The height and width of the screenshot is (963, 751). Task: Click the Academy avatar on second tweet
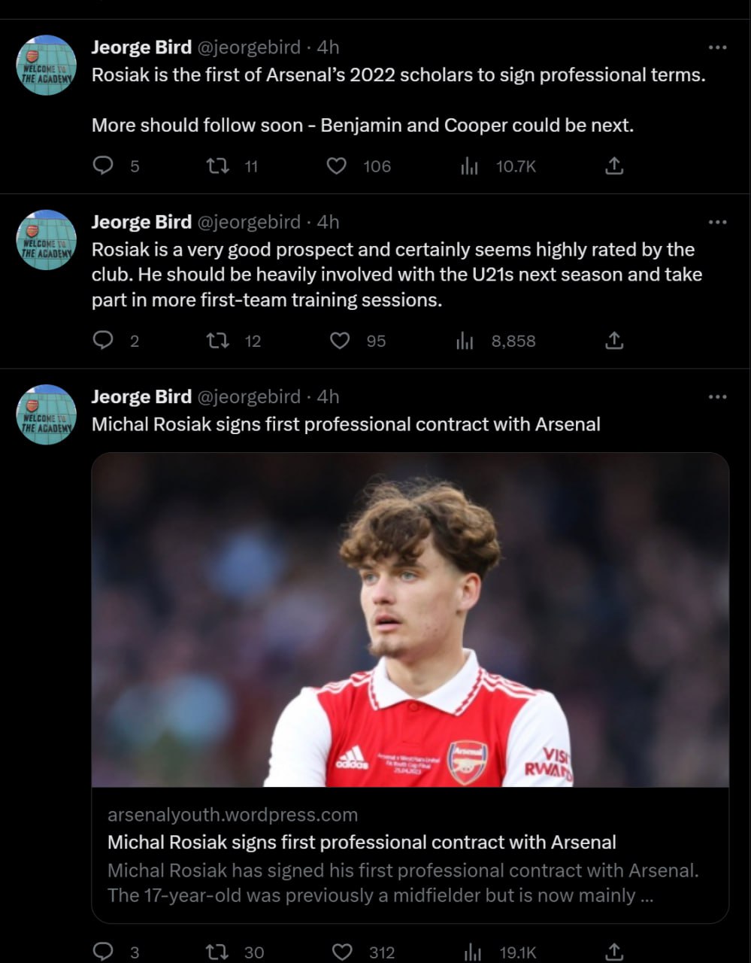[x=47, y=240]
